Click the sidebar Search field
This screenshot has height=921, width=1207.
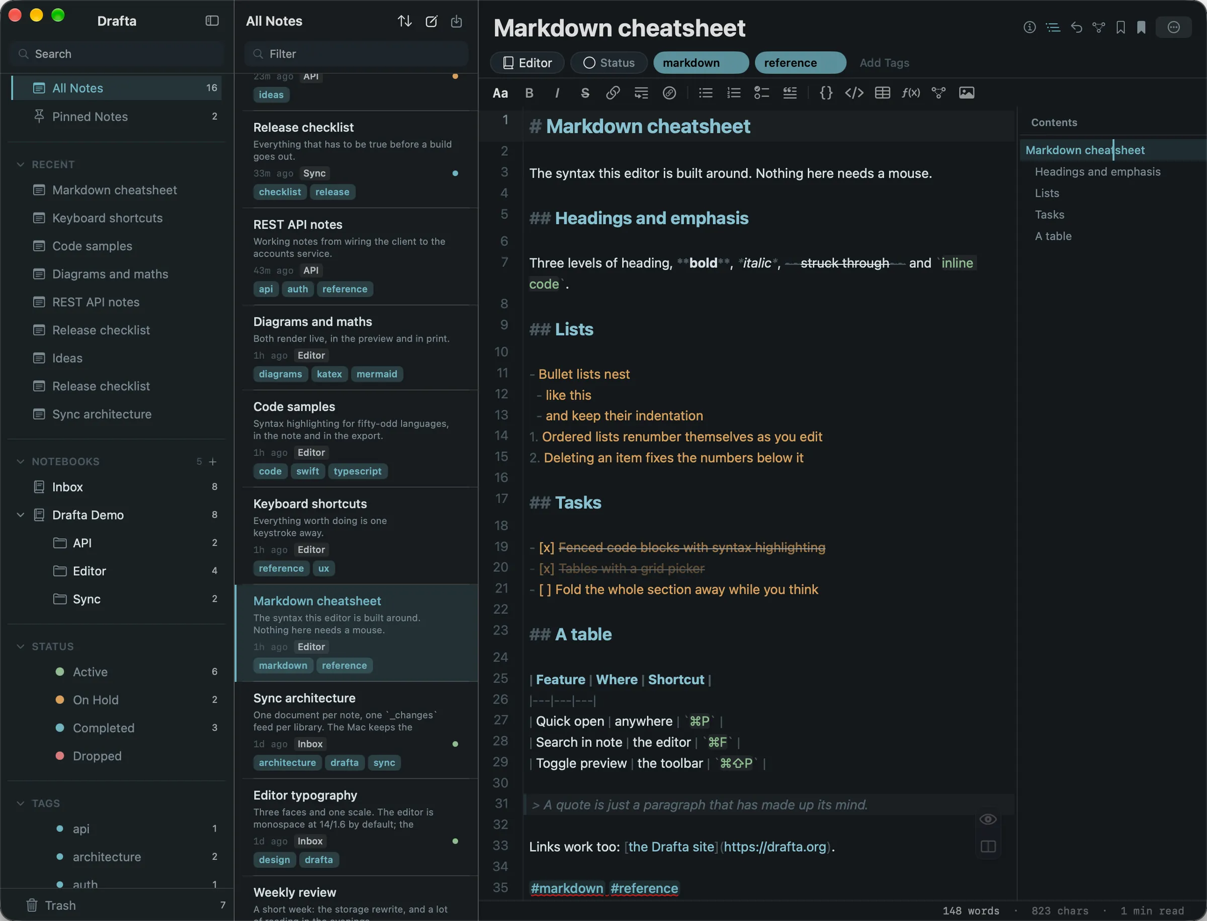117,54
